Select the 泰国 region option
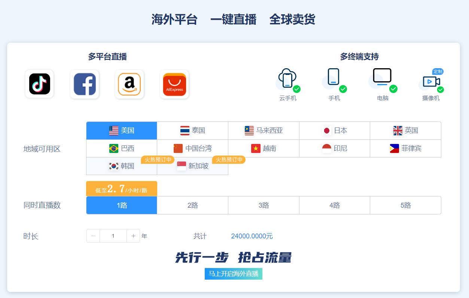 pyautogui.click(x=193, y=130)
